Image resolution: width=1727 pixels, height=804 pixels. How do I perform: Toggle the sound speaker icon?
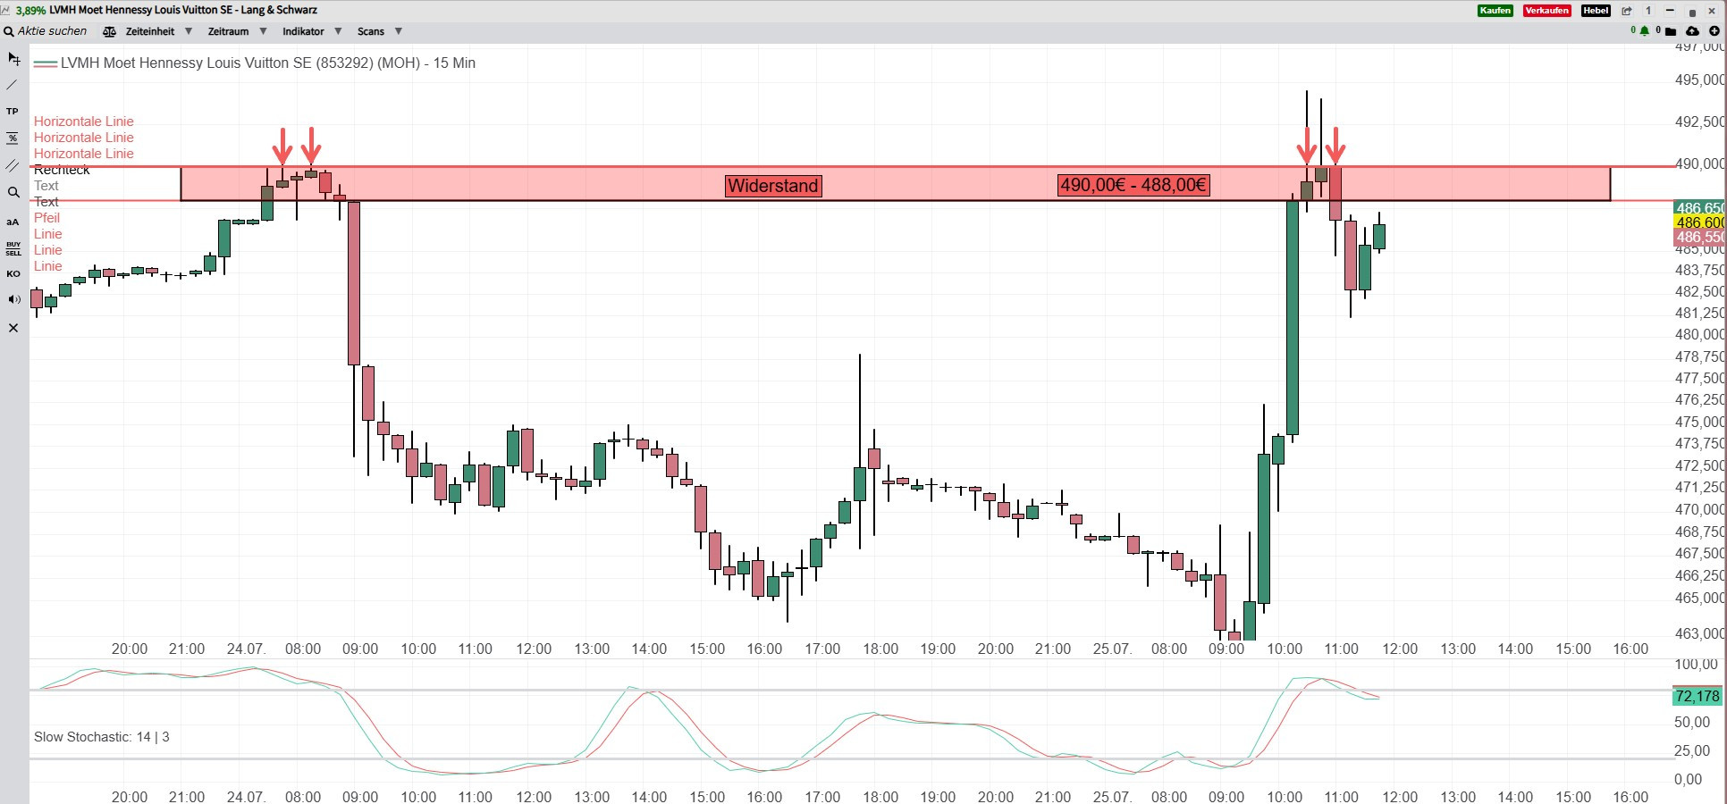point(13,299)
